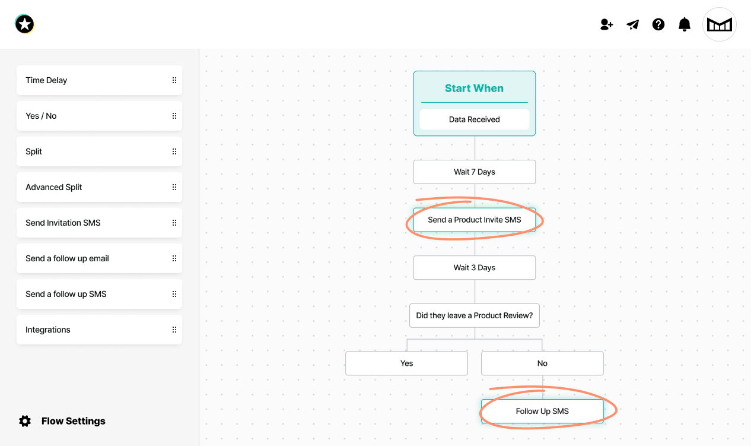Viewport: 751px width, 446px height.
Task: Click the Flow Settings gear icon
Action: pos(25,421)
